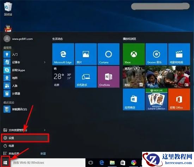Open 获取Skype from the list
The image size is (194, 167).
[x=25, y=70]
